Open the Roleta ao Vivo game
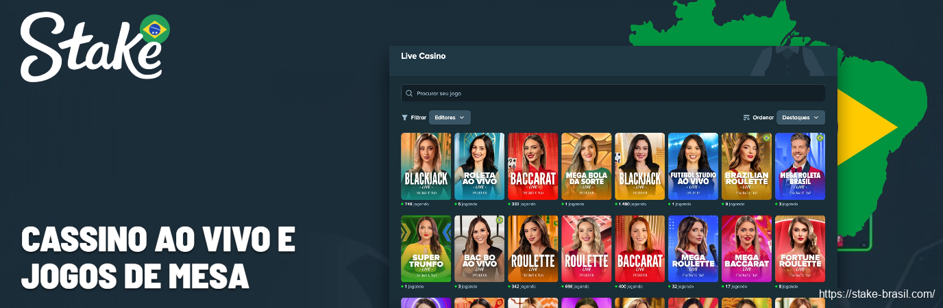This screenshot has height=308, width=943. [479, 166]
